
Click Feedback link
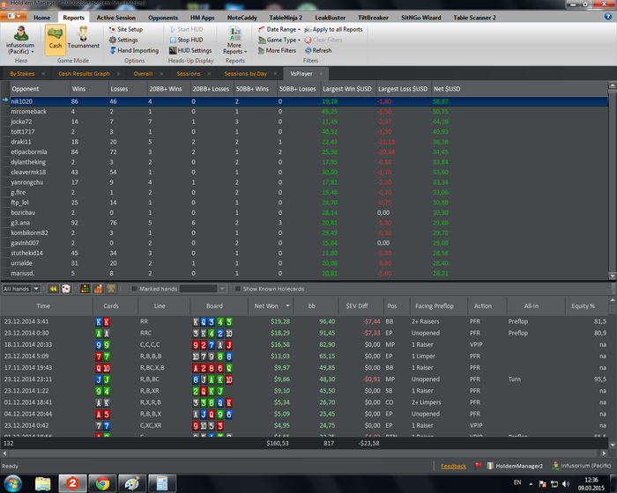453,466
